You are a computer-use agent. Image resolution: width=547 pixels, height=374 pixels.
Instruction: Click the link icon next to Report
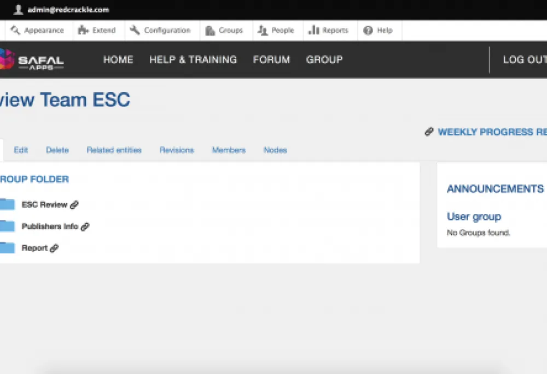pyautogui.click(x=54, y=248)
